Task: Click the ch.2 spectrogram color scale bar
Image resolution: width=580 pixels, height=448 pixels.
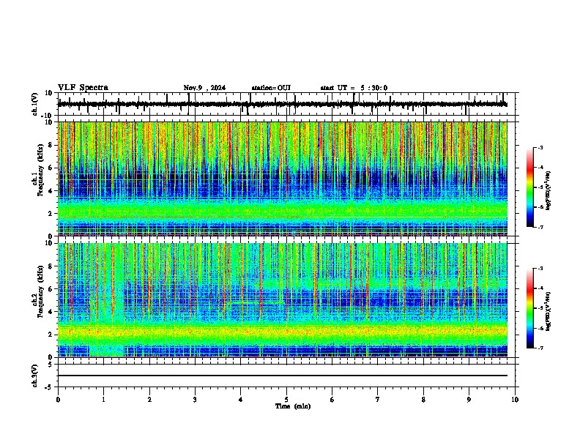Action: click(530, 308)
